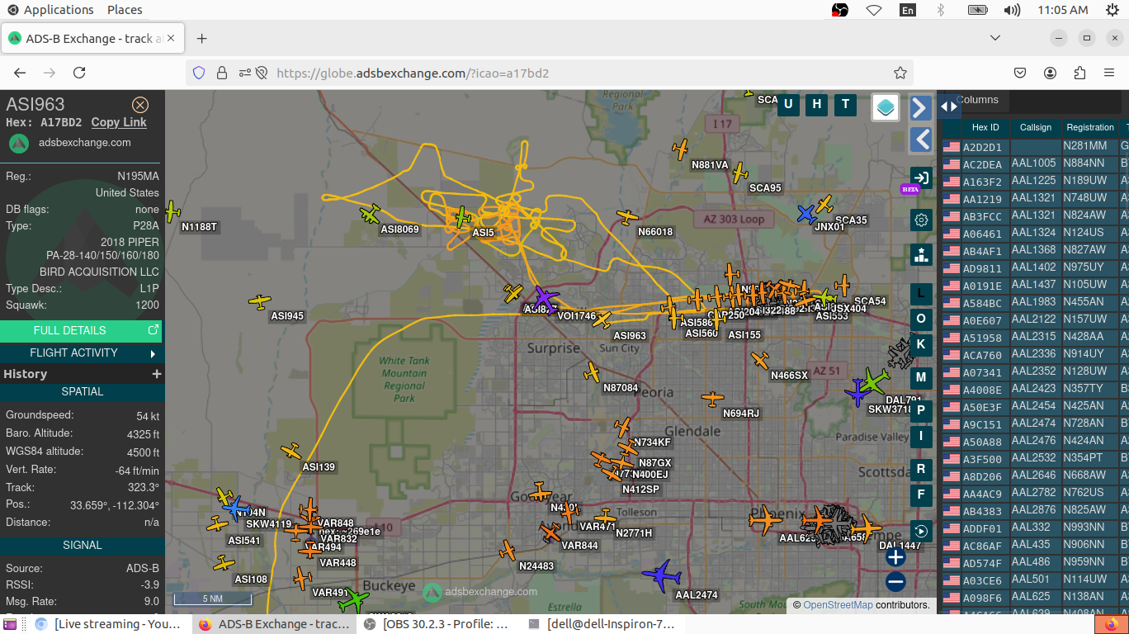Image resolution: width=1129 pixels, height=634 pixels.
Task: Bookmark this page with the star
Action: click(x=900, y=73)
